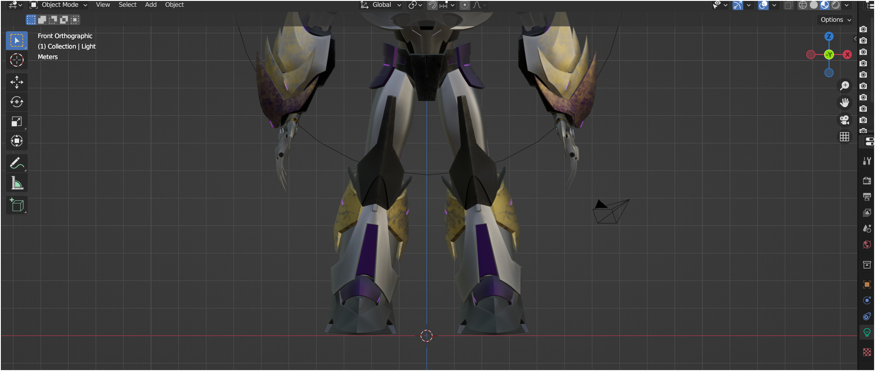This screenshot has width=875, height=371.
Task: Open the Object Constraints properties tab
Action: tap(867, 317)
